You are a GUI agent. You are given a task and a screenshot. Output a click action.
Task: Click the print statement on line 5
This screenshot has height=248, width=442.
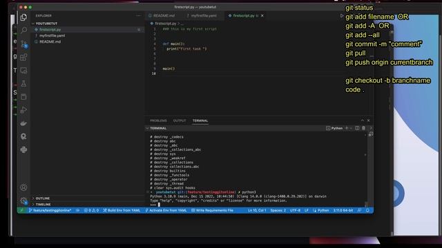click(x=186, y=49)
